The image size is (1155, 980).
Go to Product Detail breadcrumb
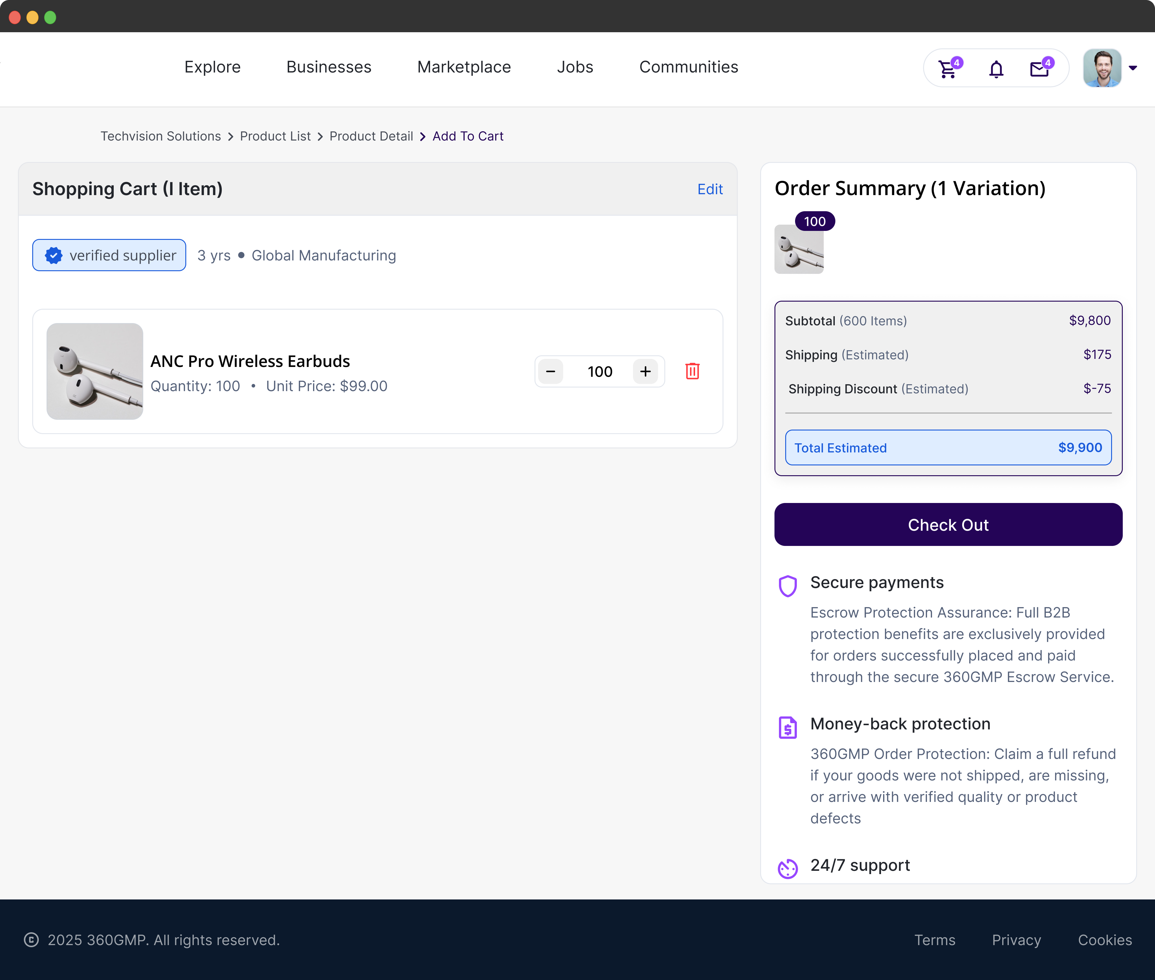(x=371, y=136)
